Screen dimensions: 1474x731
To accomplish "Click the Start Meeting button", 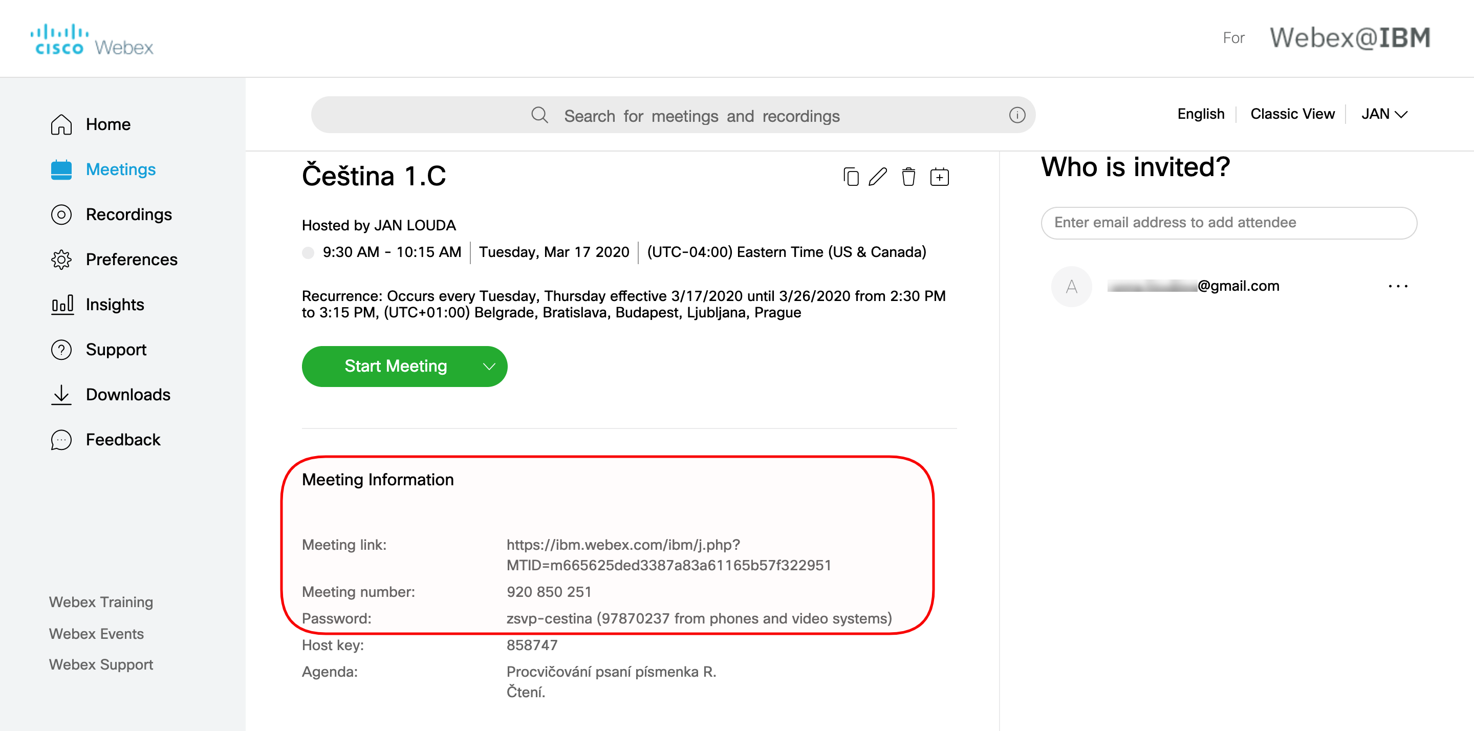I will (x=396, y=367).
